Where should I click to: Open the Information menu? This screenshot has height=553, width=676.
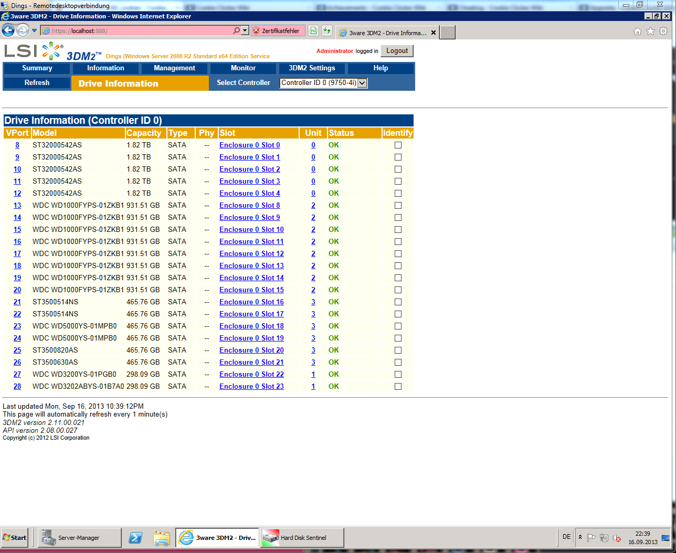(105, 68)
